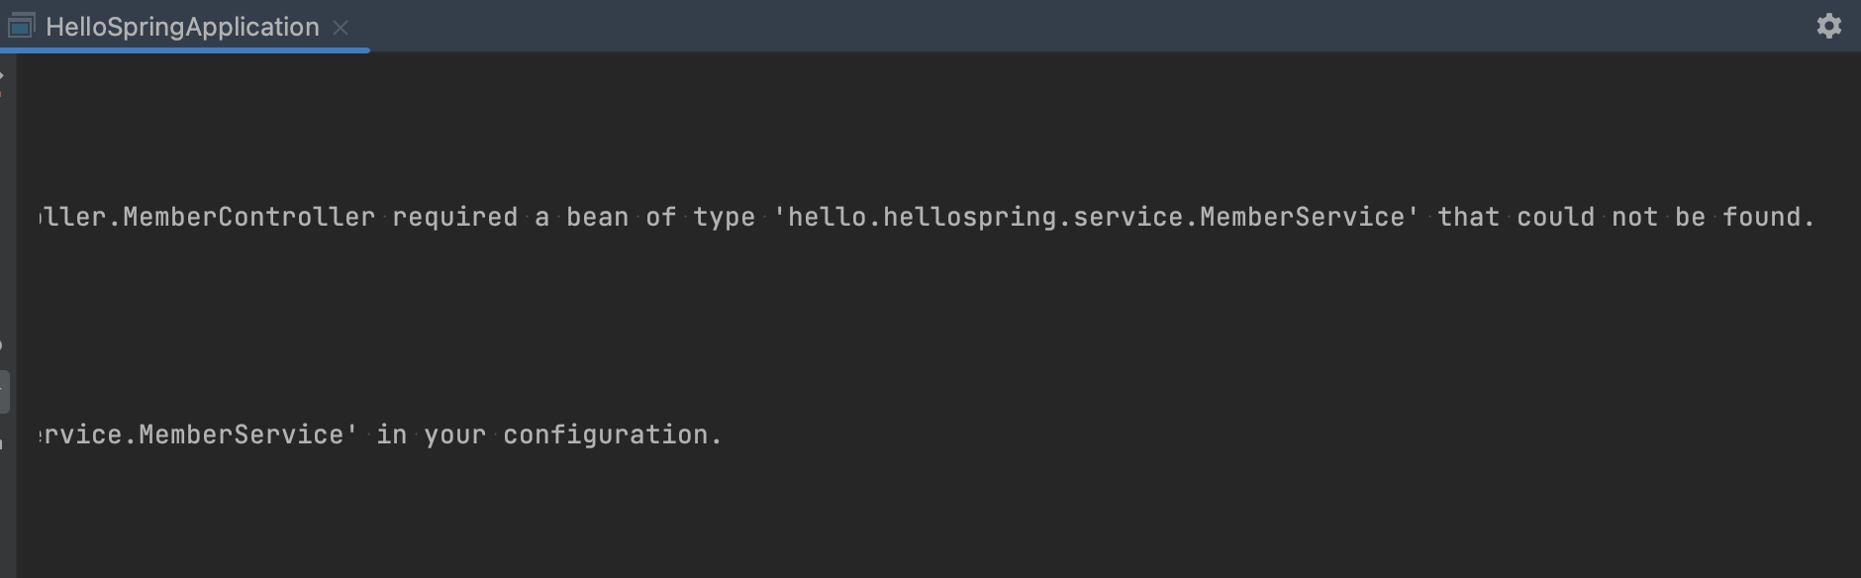Click 'MemberService'' in the second console line

(248, 434)
